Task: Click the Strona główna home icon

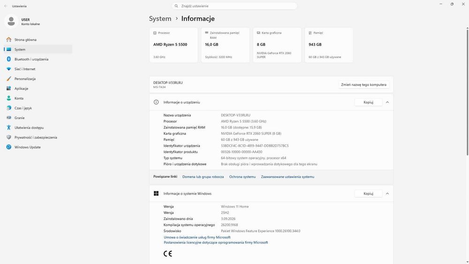Action: coord(8,39)
